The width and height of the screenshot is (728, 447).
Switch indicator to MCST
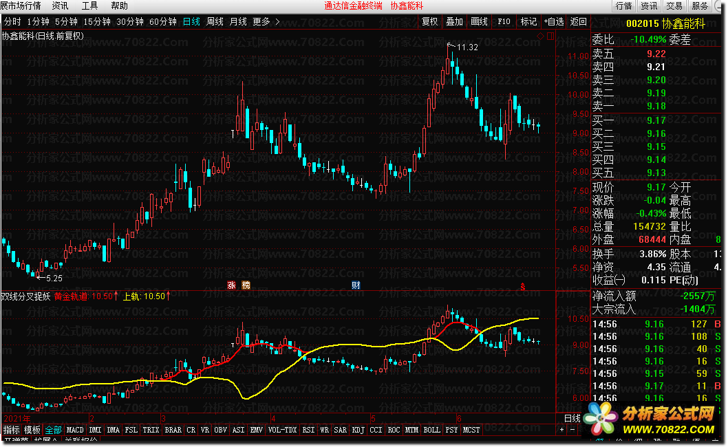471,430
